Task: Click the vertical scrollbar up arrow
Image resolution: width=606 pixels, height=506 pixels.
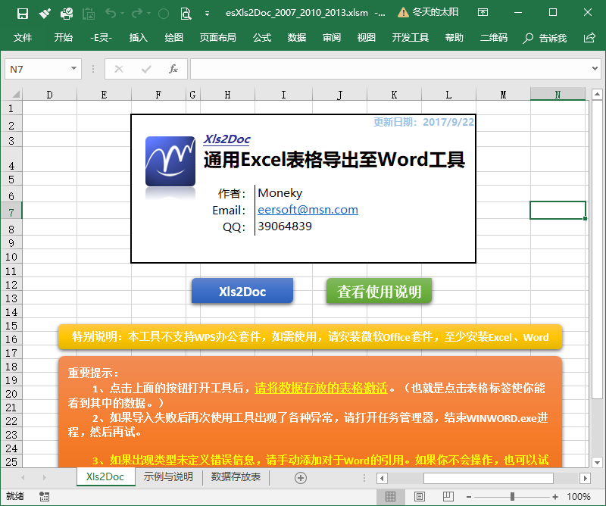Action: tap(597, 94)
